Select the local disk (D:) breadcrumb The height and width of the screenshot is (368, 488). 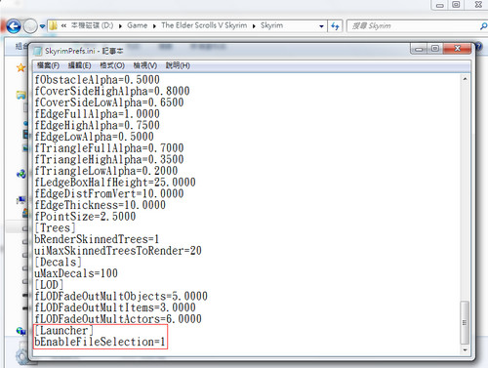pyautogui.click(x=92, y=25)
